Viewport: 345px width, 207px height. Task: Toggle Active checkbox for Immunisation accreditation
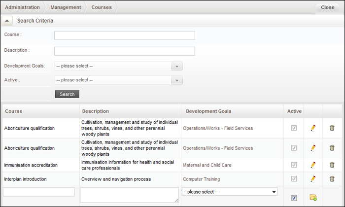click(294, 165)
